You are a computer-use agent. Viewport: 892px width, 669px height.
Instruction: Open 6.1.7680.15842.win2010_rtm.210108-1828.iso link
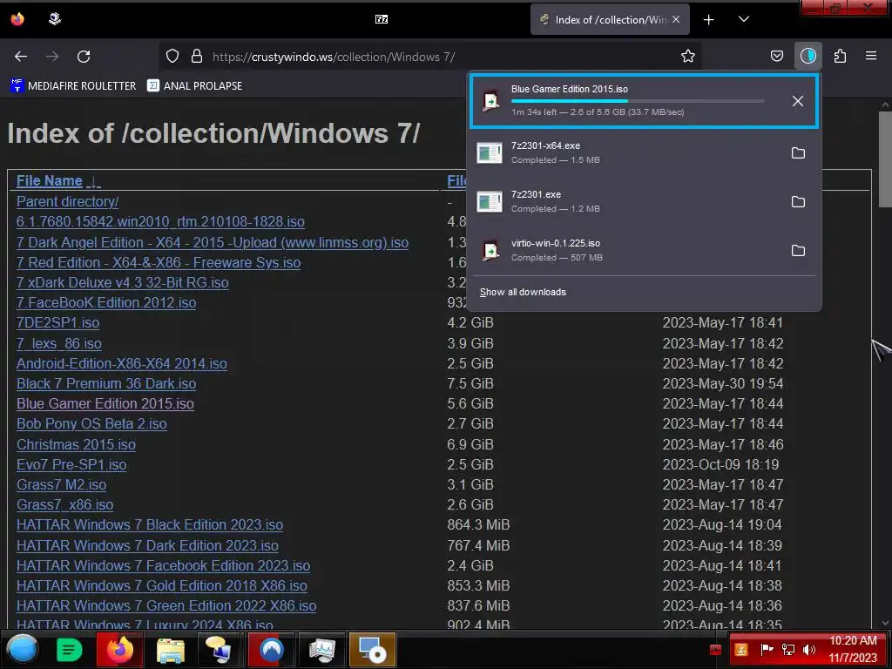point(160,222)
